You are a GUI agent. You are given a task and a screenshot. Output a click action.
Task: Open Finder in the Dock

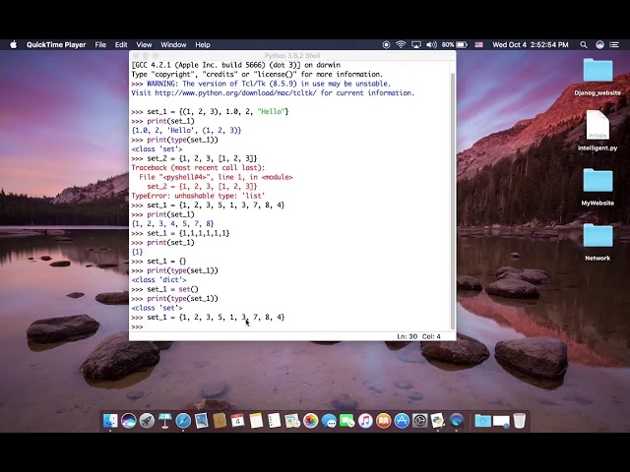tap(110, 421)
